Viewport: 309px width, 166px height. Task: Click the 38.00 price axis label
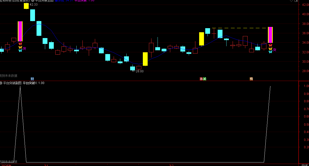pyautogui.click(x=305, y=24)
